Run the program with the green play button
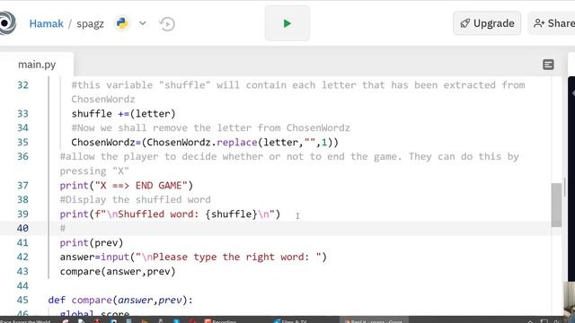 click(287, 23)
